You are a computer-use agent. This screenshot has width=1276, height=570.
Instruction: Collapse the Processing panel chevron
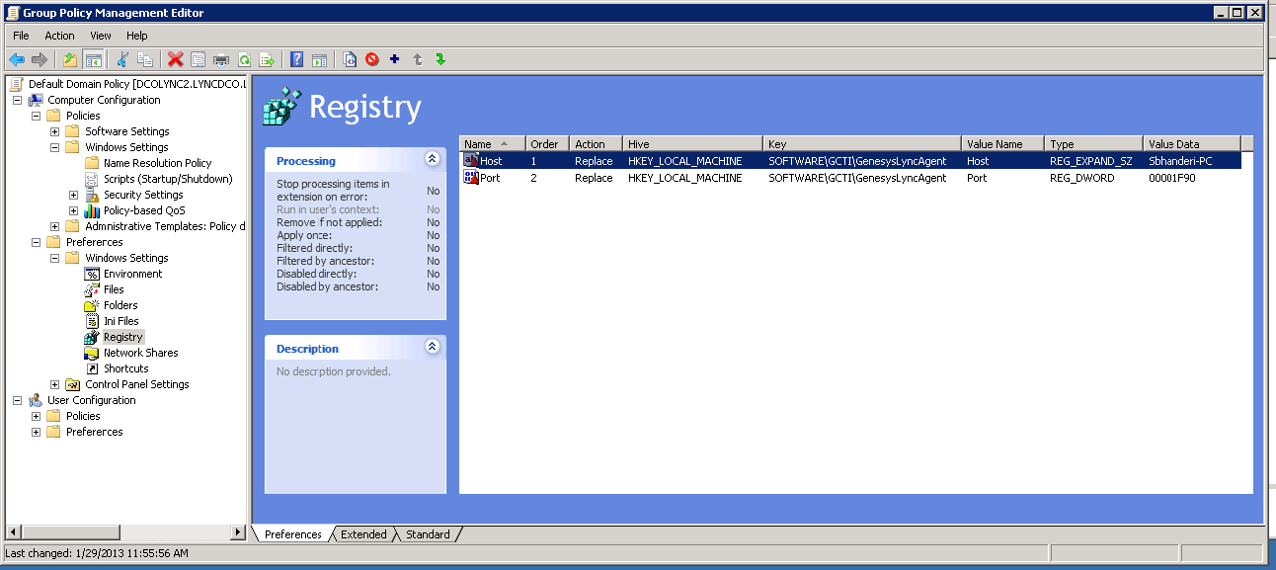tap(432, 159)
